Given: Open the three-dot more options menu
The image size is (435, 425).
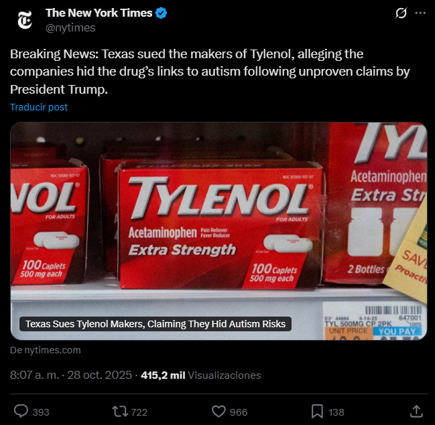Looking at the screenshot, I should (420, 13).
